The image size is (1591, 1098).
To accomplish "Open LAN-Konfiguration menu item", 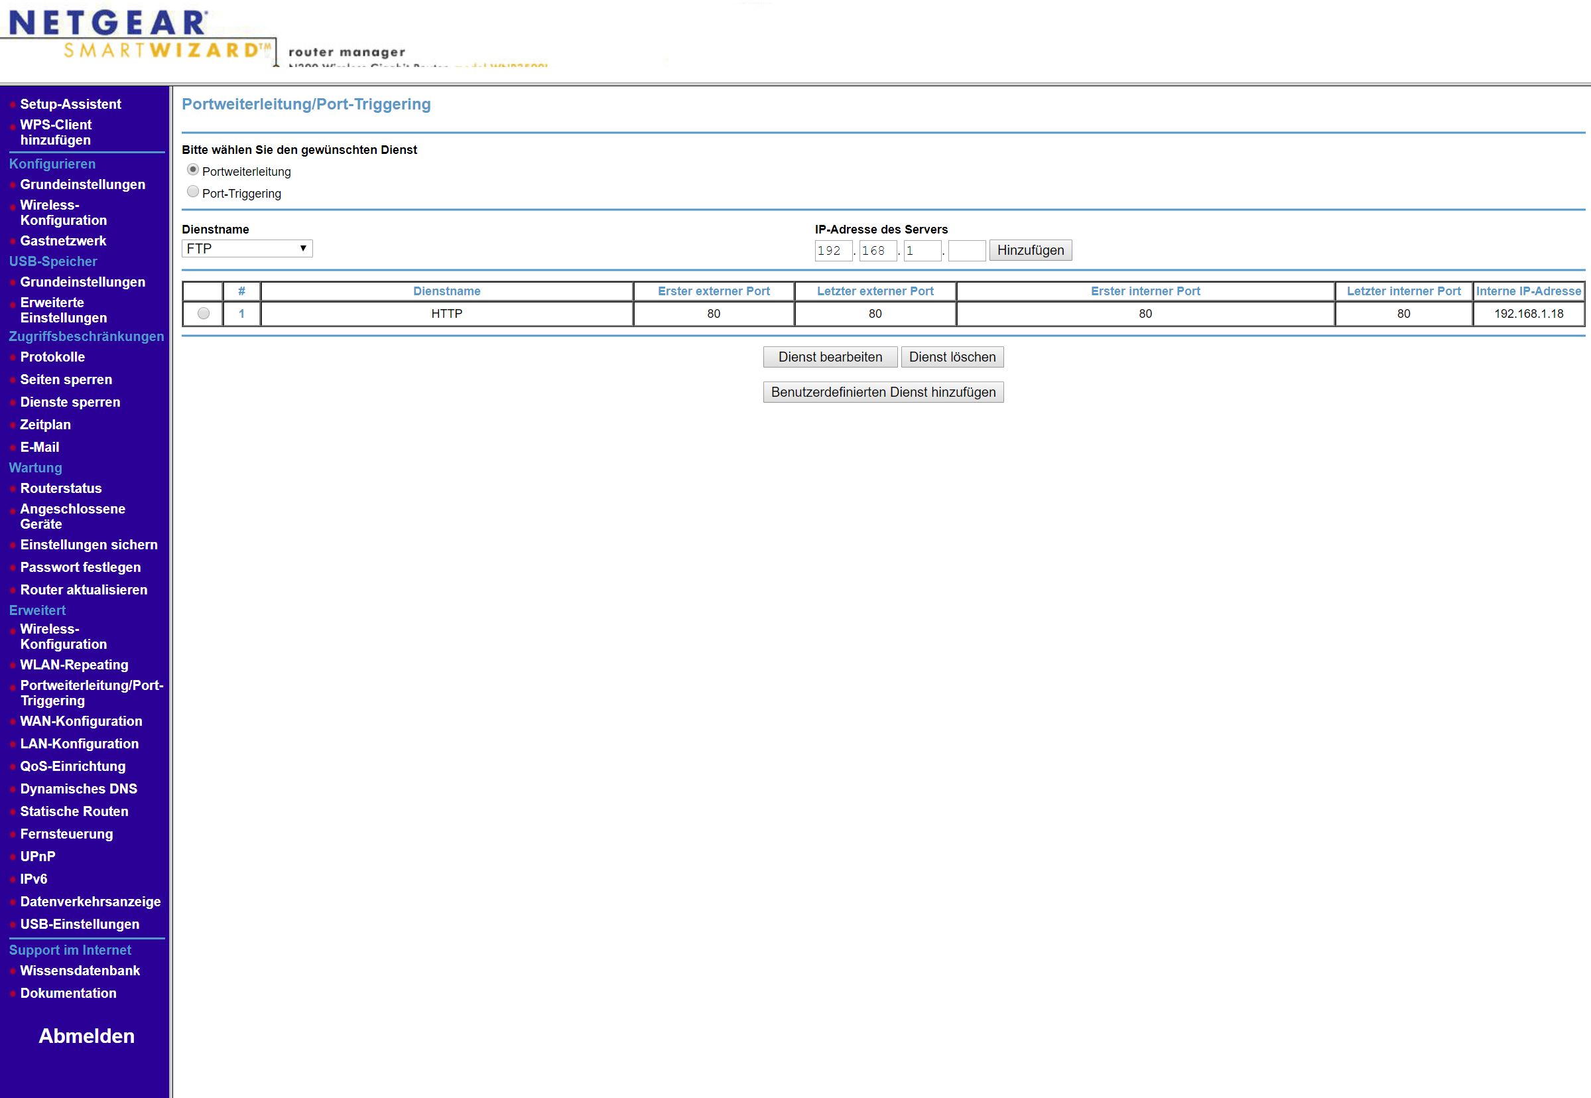I will 79,744.
